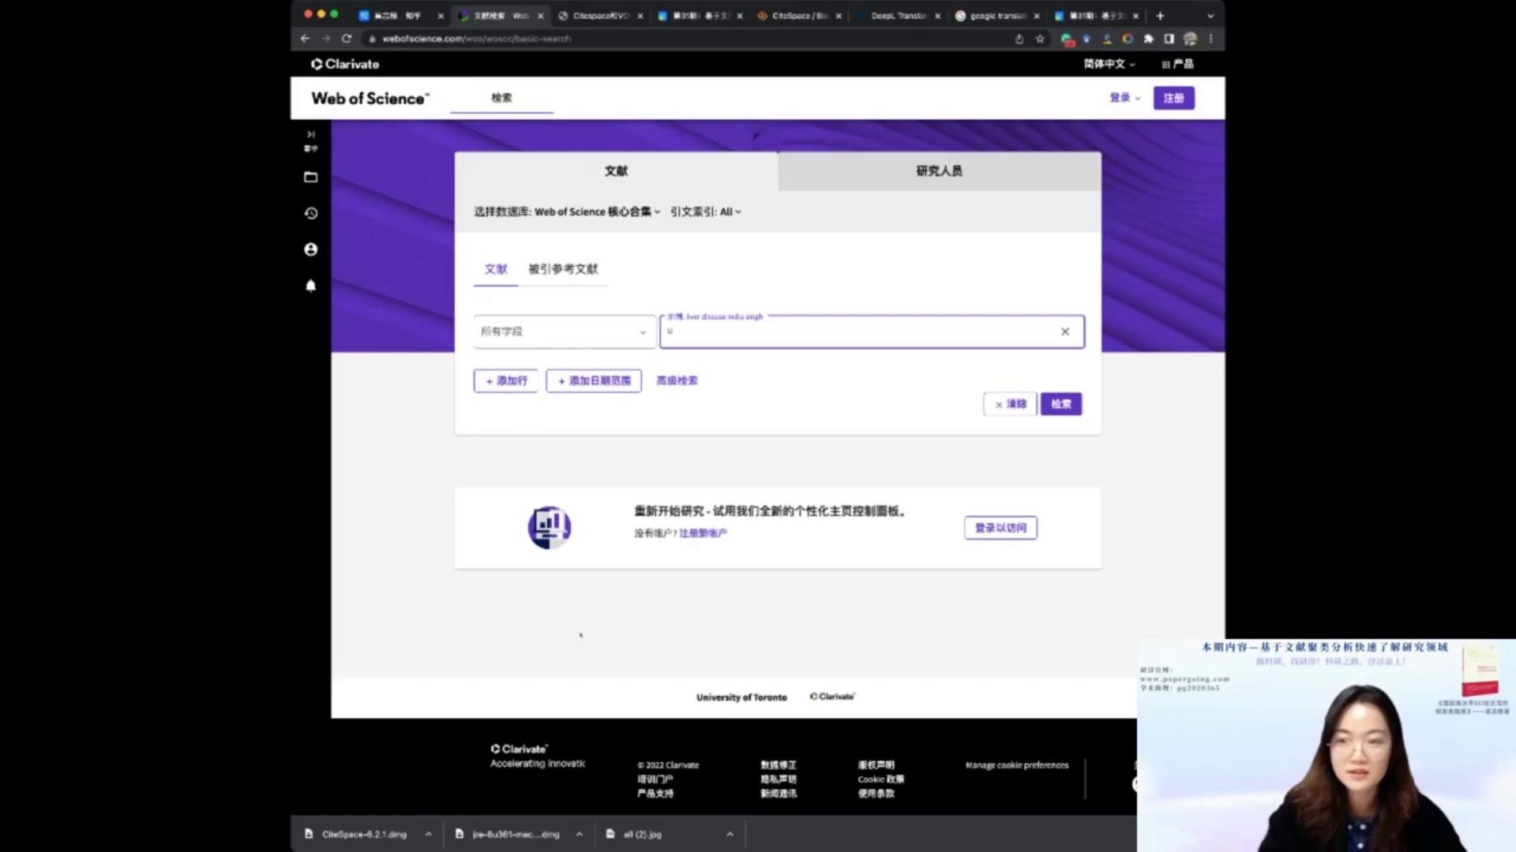This screenshot has width=1516, height=852.
Task: Click the 登录以访问 button
Action: 1000,528
